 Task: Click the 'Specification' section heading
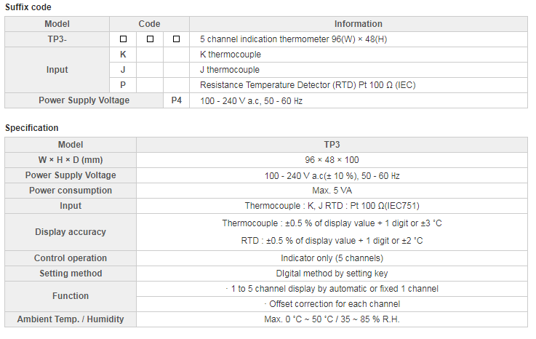pyautogui.click(x=32, y=128)
